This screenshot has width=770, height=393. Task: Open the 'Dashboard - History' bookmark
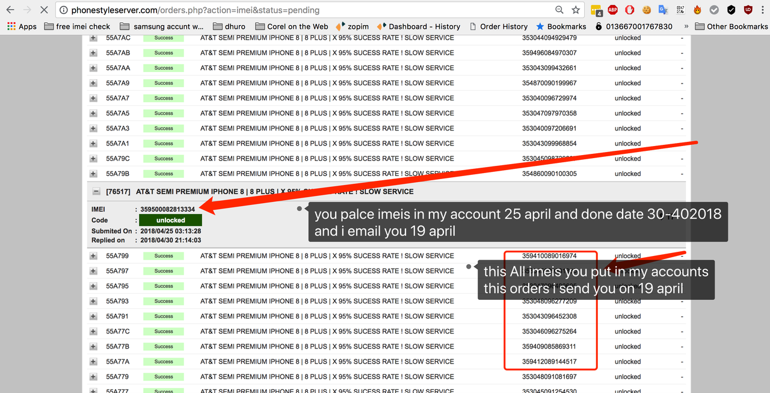418,26
